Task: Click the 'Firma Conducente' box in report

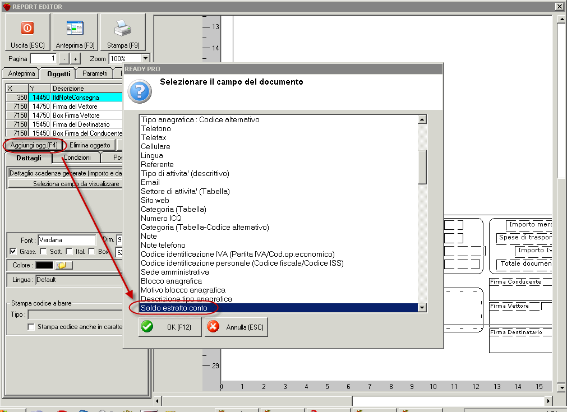Action: pos(520,289)
